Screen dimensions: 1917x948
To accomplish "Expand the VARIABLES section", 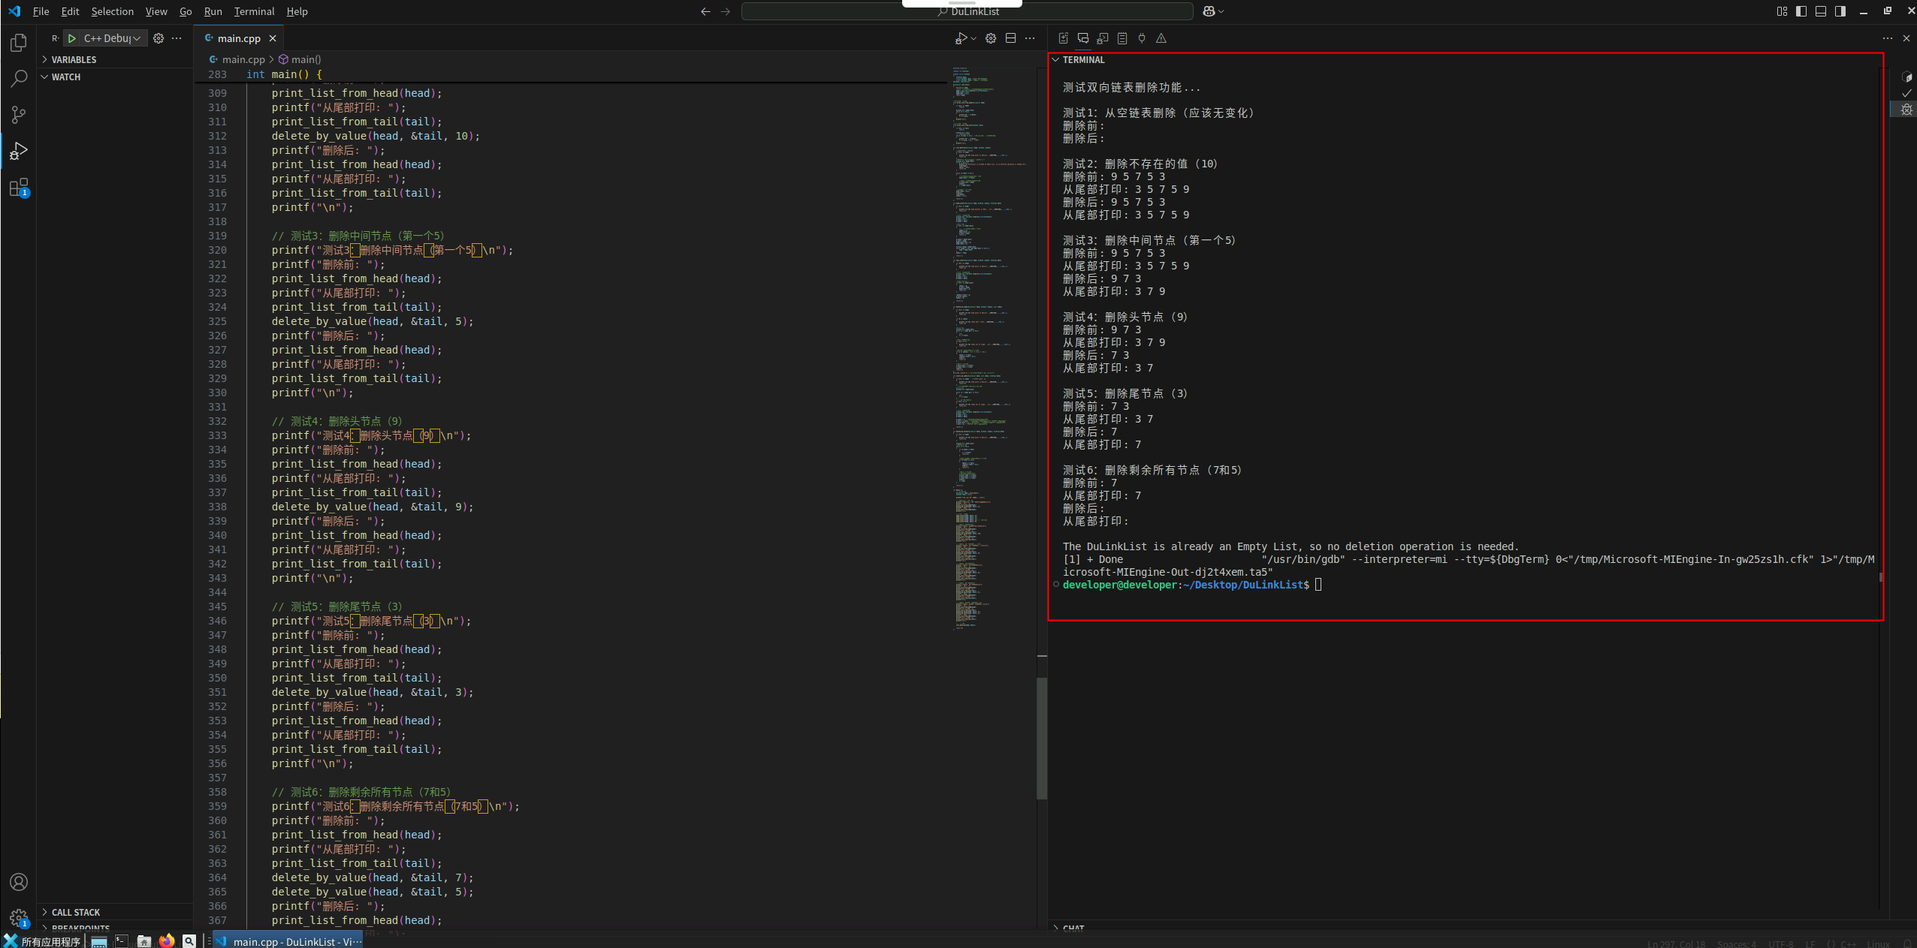I will [x=74, y=59].
